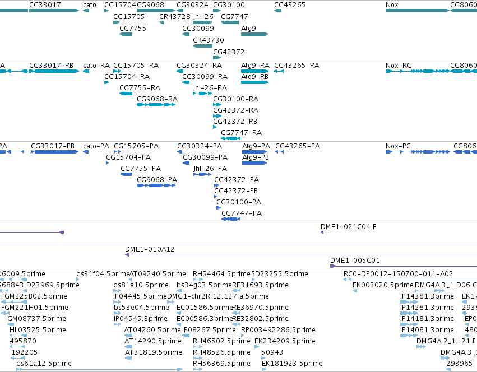Click the Nox-RC transcript exon glyph
The width and height of the screenshot is (477, 372).
(x=418, y=71)
